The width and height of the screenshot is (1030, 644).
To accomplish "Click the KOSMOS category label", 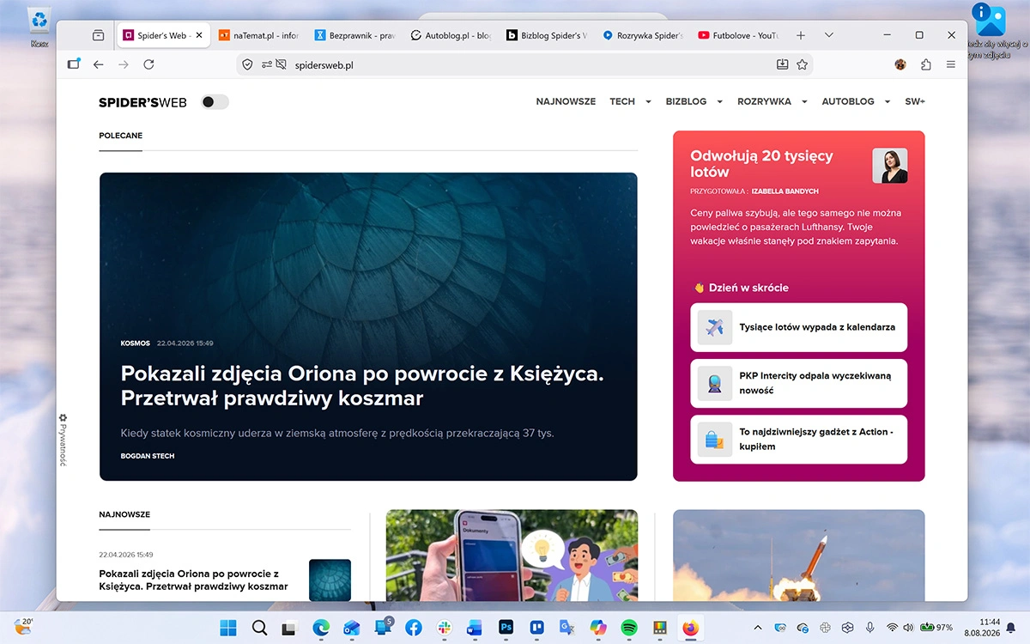I will pyautogui.click(x=136, y=343).
